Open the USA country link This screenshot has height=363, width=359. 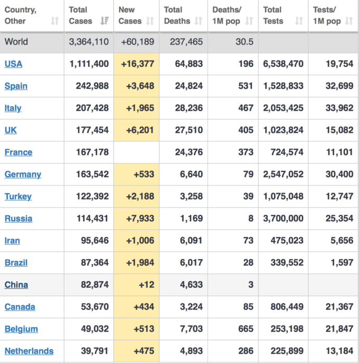pos(14,64)
